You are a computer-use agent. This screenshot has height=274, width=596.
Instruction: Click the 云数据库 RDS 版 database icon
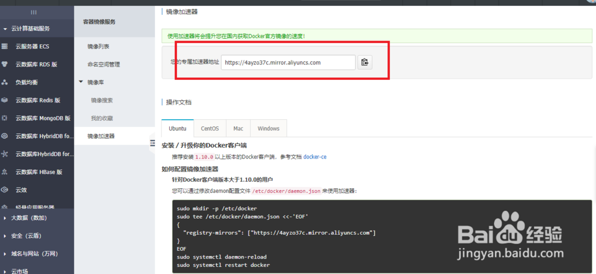tap(5, 64)
